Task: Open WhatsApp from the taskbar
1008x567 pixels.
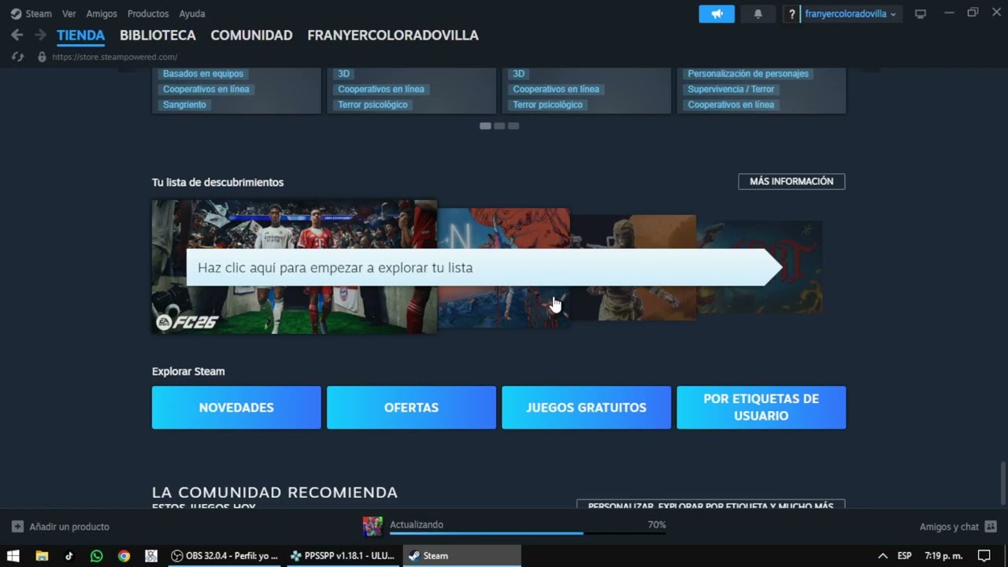Action: click(97, 556)
